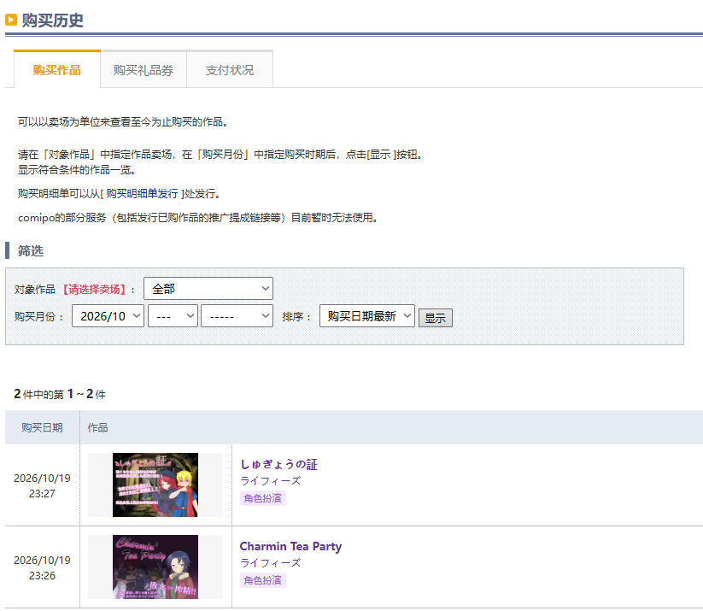Click the 角色扮演 tag under Charmin Tea Party
Viewport: 703px width, 611px height.
263,580
